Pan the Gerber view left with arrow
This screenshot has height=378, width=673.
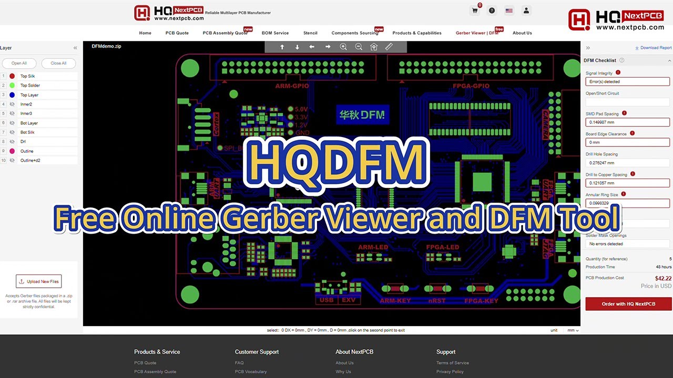(312, 47)
